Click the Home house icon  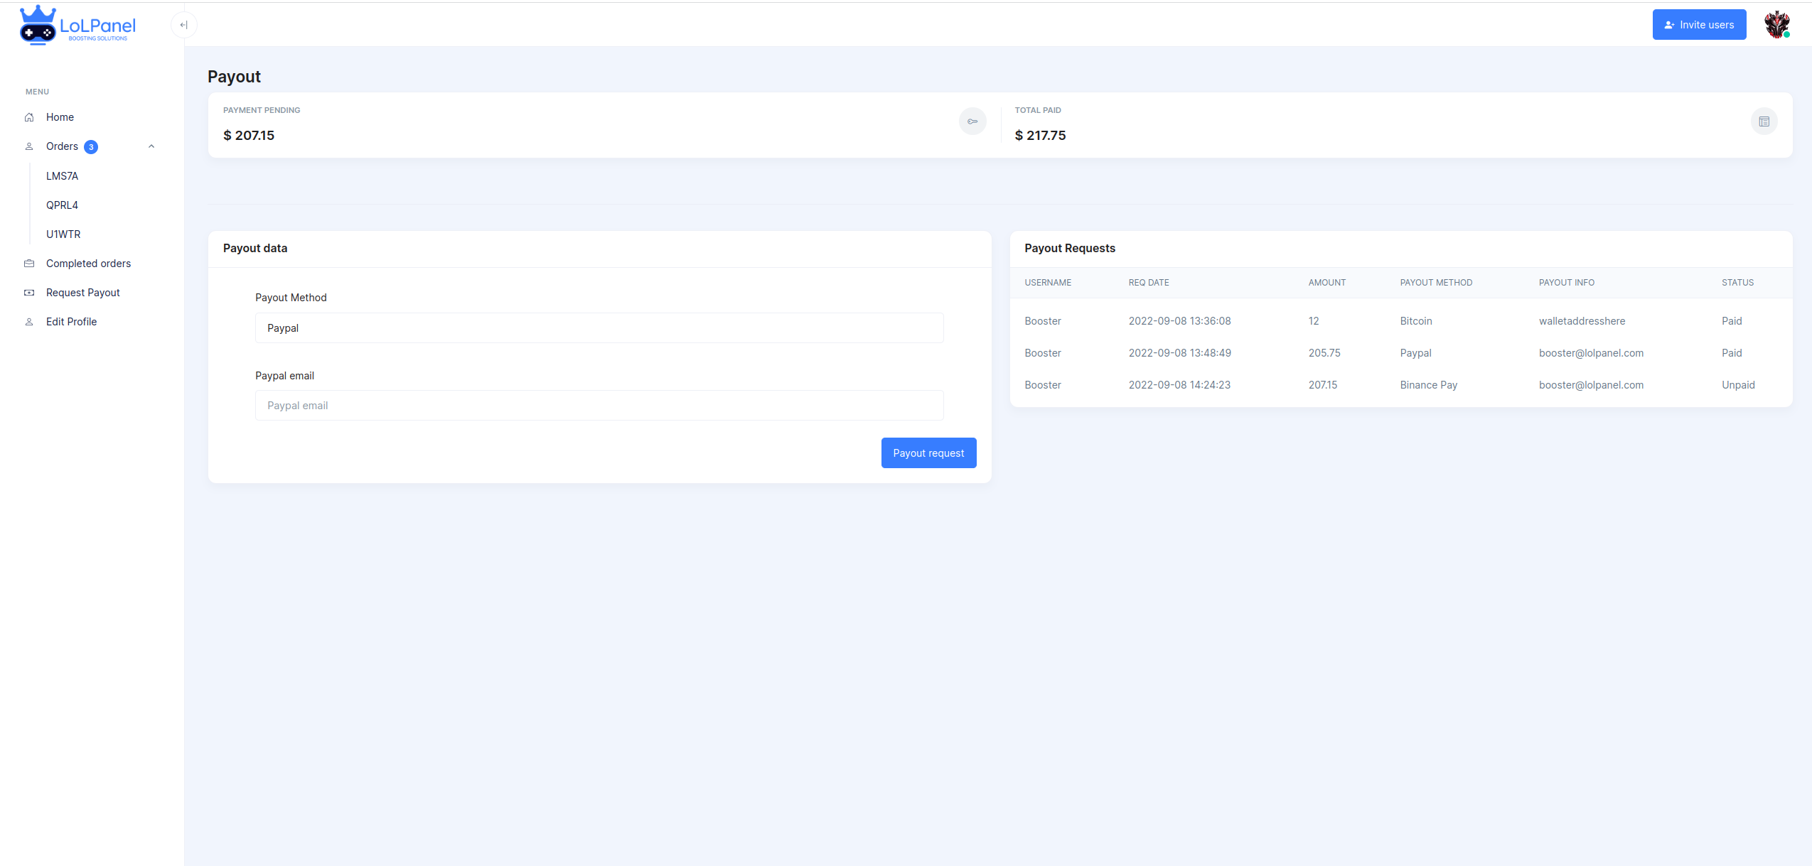click(x=29, y=117)
